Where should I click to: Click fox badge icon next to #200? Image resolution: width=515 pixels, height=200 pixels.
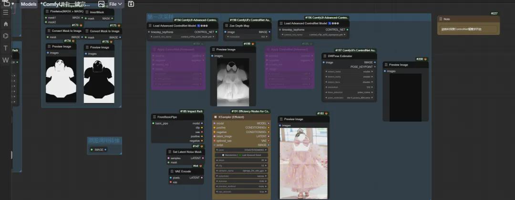(426, 59)
